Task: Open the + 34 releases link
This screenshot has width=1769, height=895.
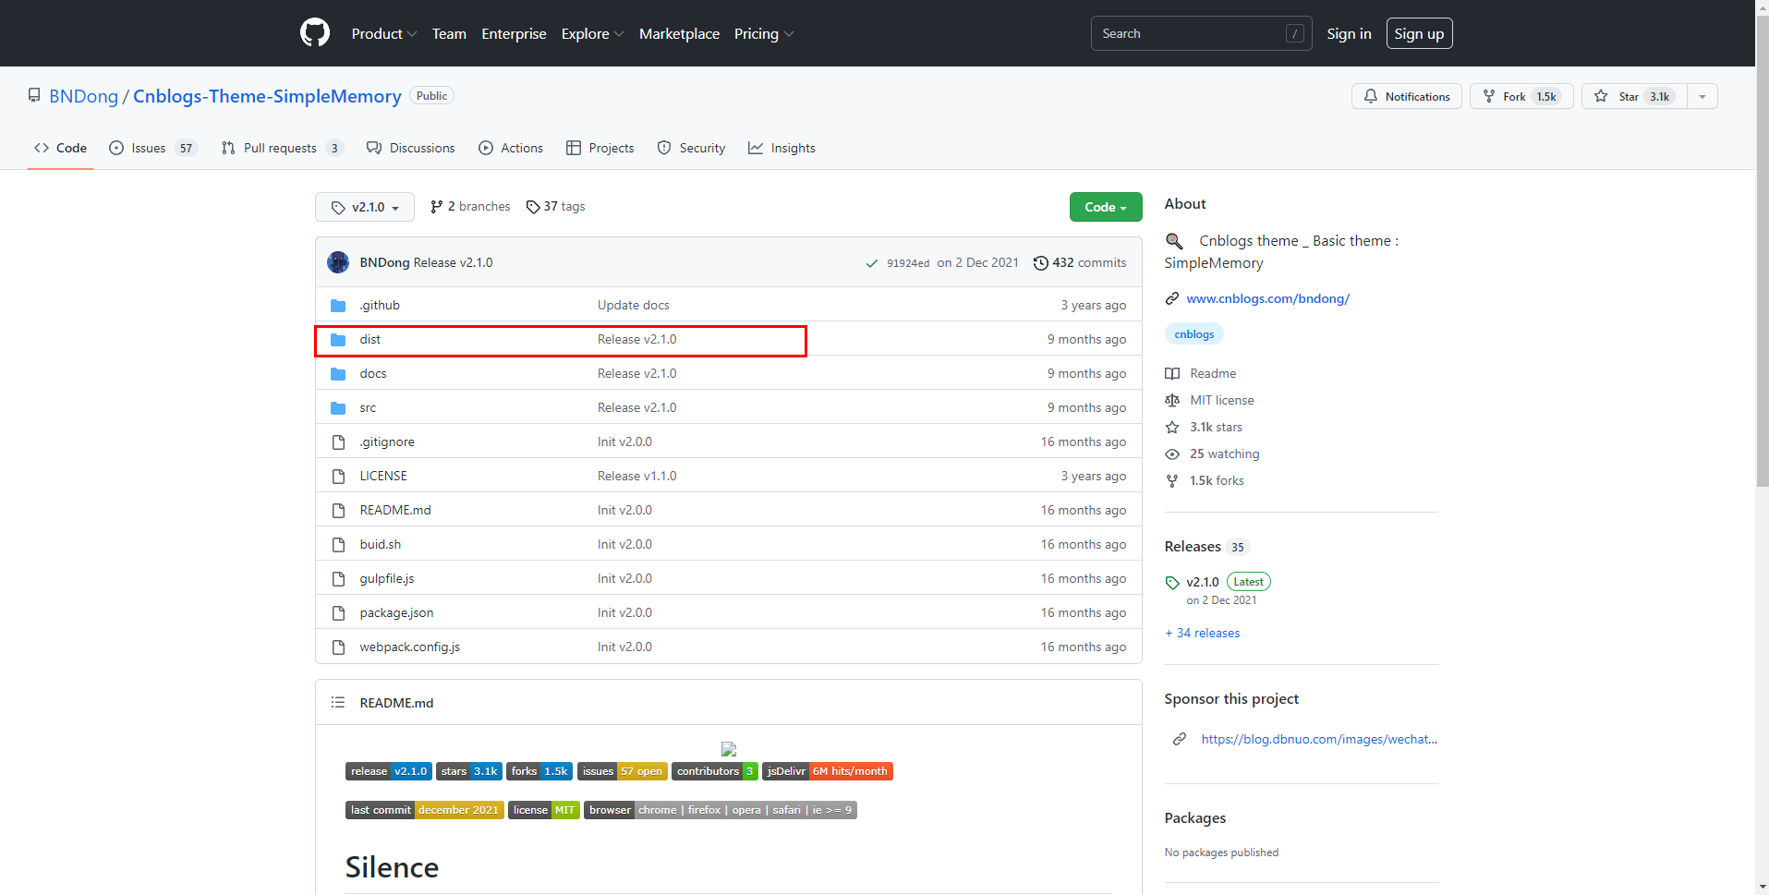Action: (x=1203, y=633)
